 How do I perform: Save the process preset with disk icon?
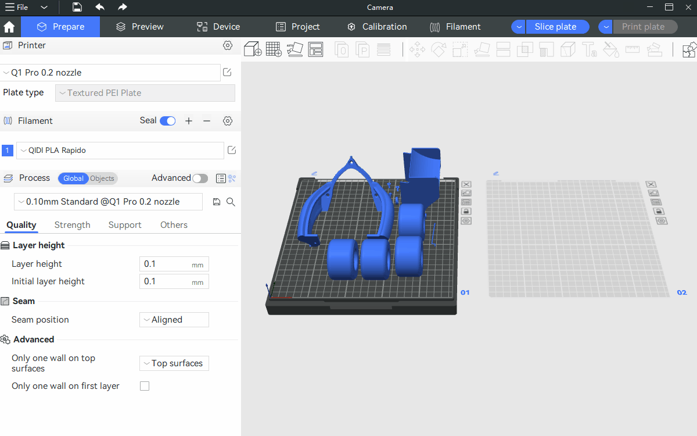[217, 202]
